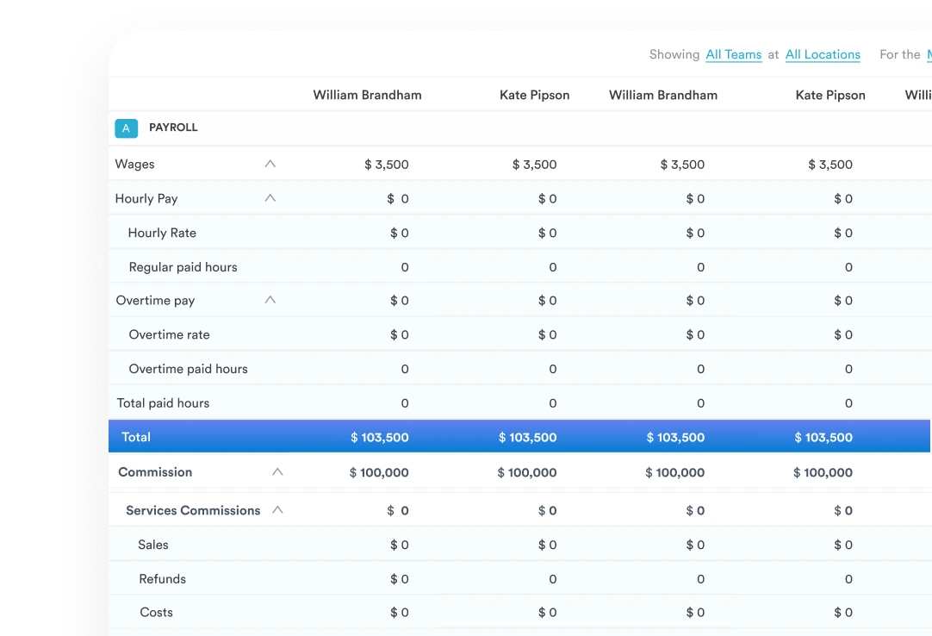
Task: Click the blue 'A' Payroll section badge
Action: click(126, 128)
